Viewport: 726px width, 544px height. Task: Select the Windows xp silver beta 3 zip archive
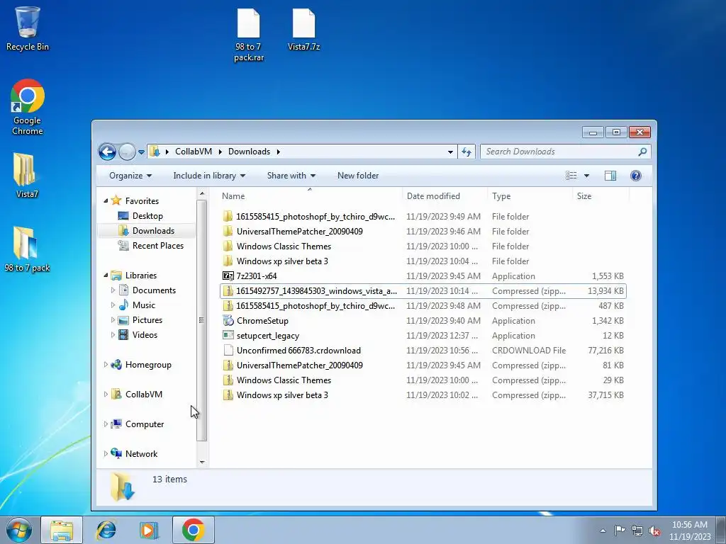[x=423, y=395]
